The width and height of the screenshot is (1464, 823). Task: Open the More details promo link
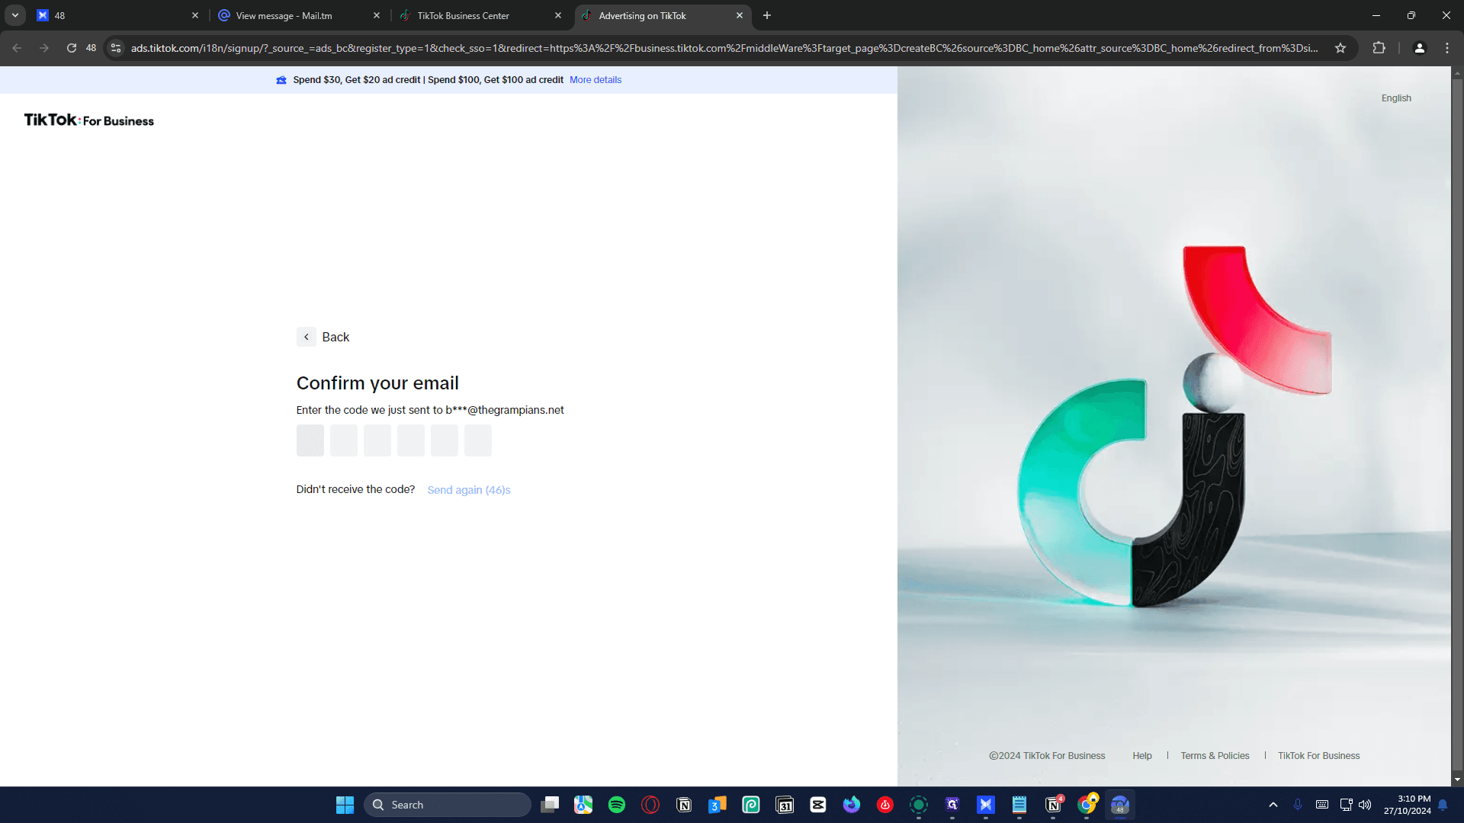point(596,80)
